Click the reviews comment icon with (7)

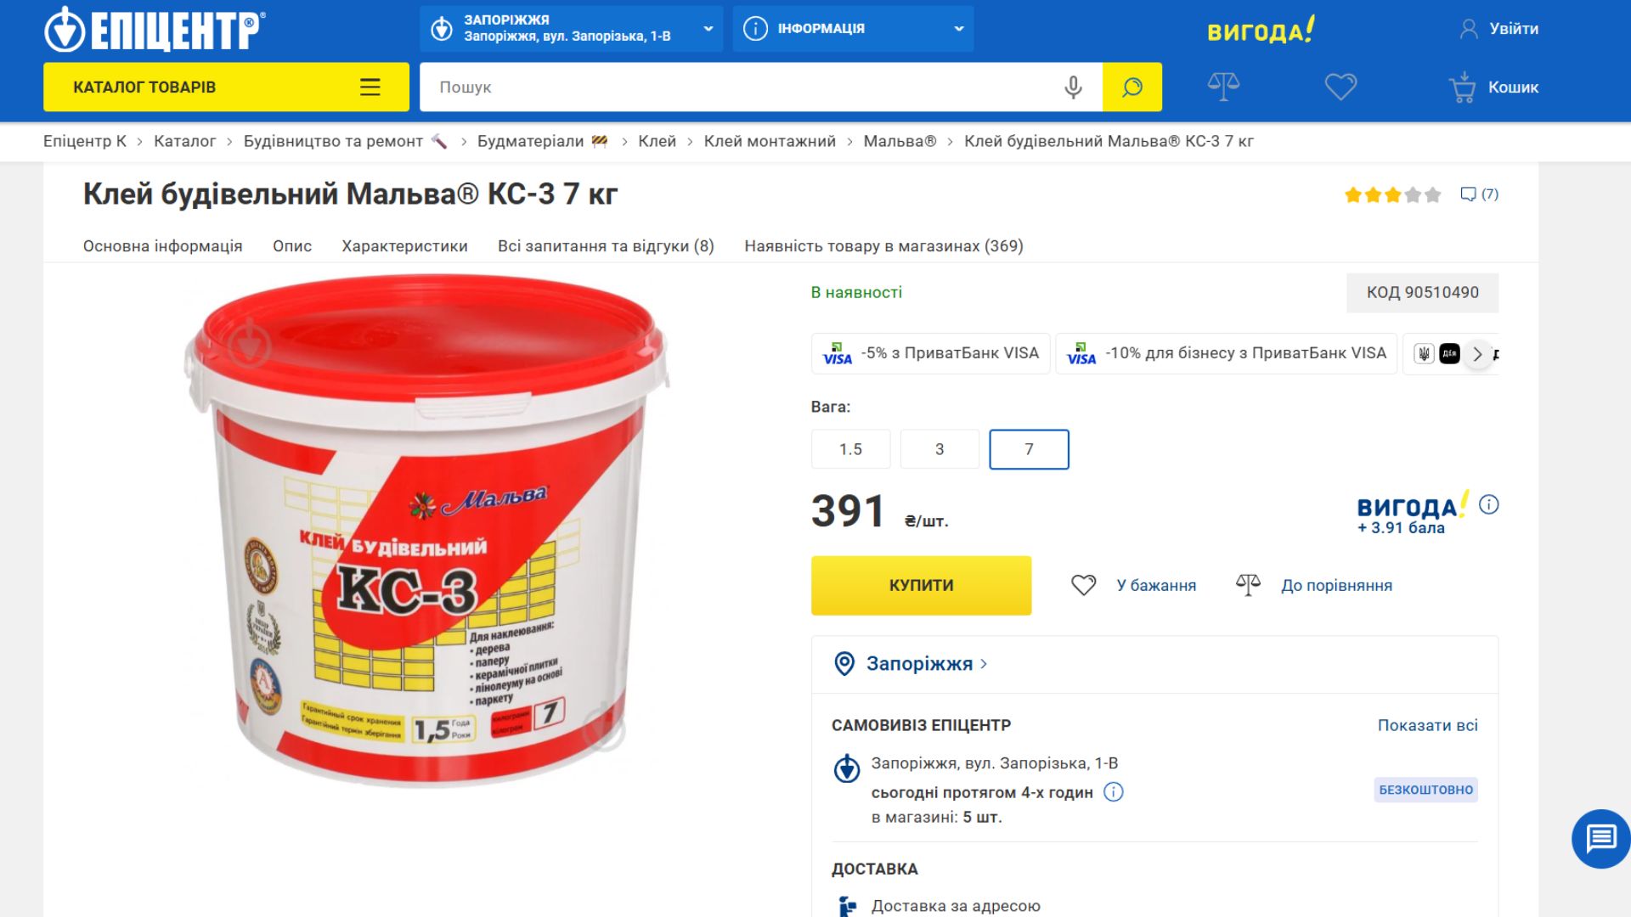(x=1478, y=194)
